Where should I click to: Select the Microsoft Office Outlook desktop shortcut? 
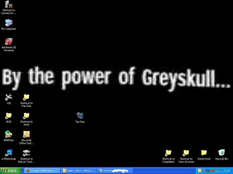[26, 138]
